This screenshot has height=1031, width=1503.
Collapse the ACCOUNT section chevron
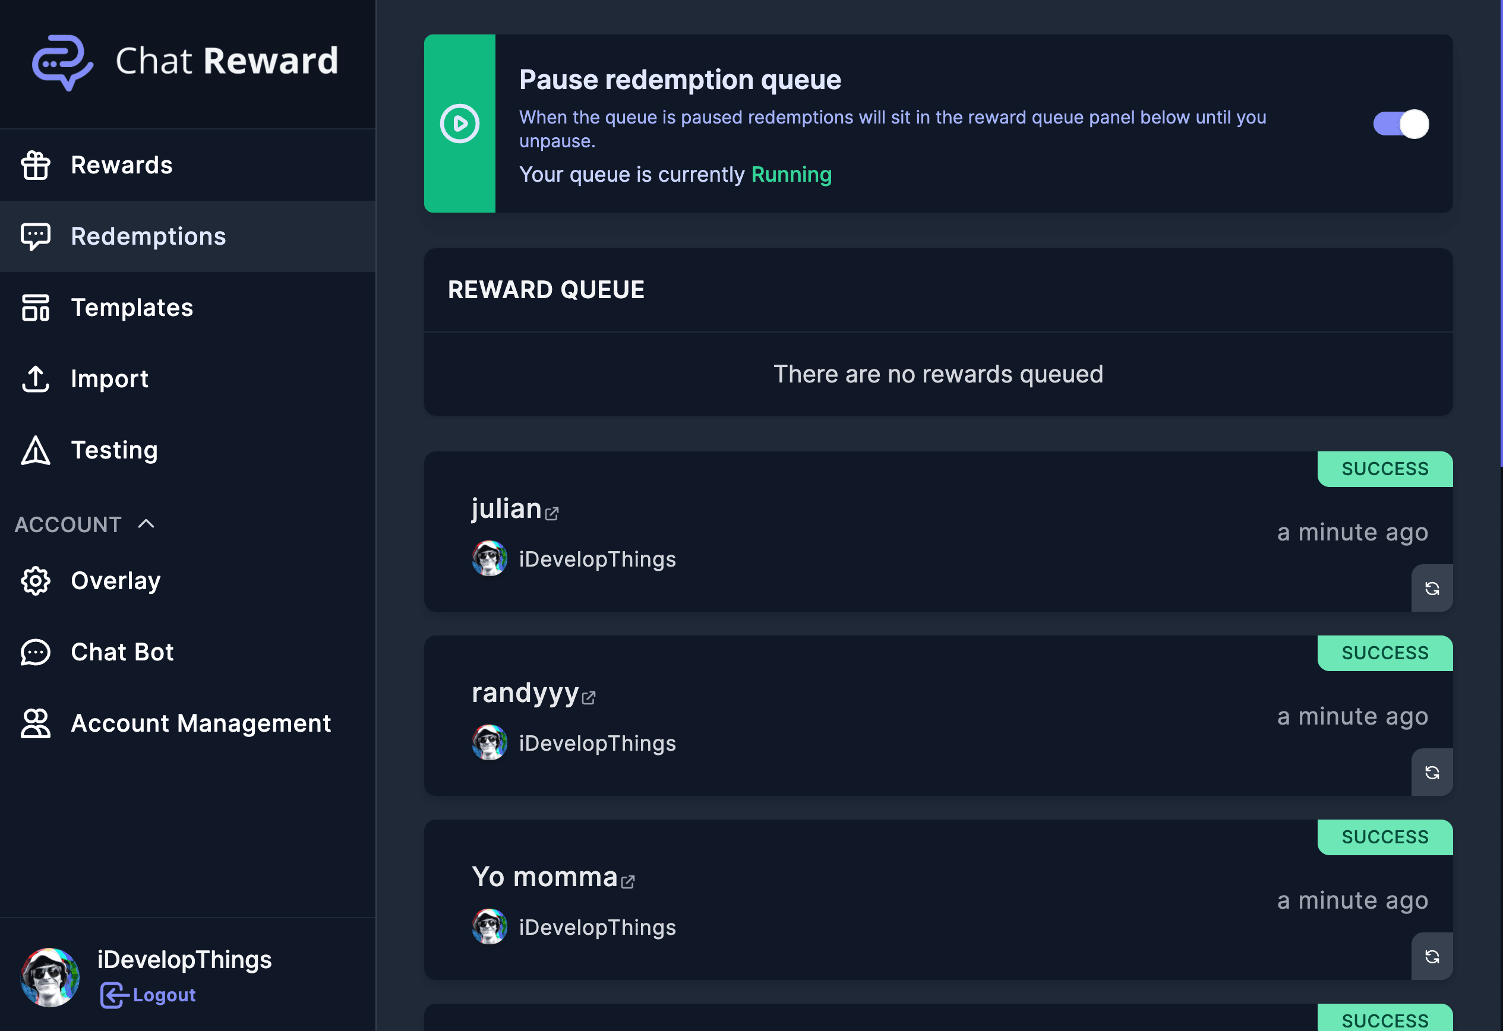pos(146,524)
